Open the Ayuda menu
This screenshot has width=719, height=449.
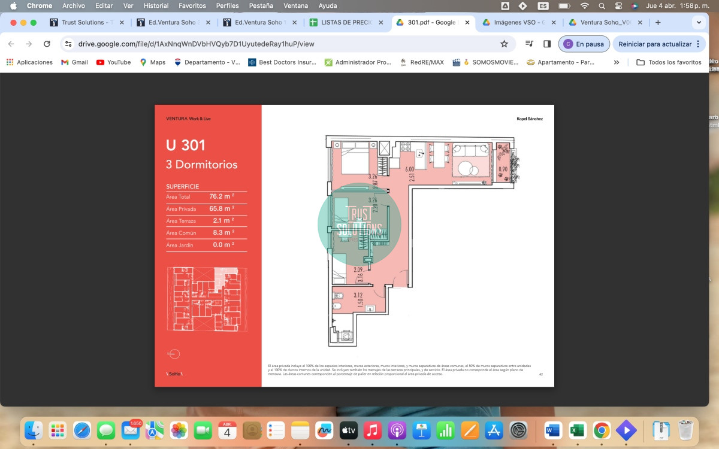[328, 5]
